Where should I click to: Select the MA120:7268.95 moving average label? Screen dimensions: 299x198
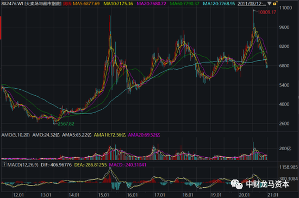point(219,4)
